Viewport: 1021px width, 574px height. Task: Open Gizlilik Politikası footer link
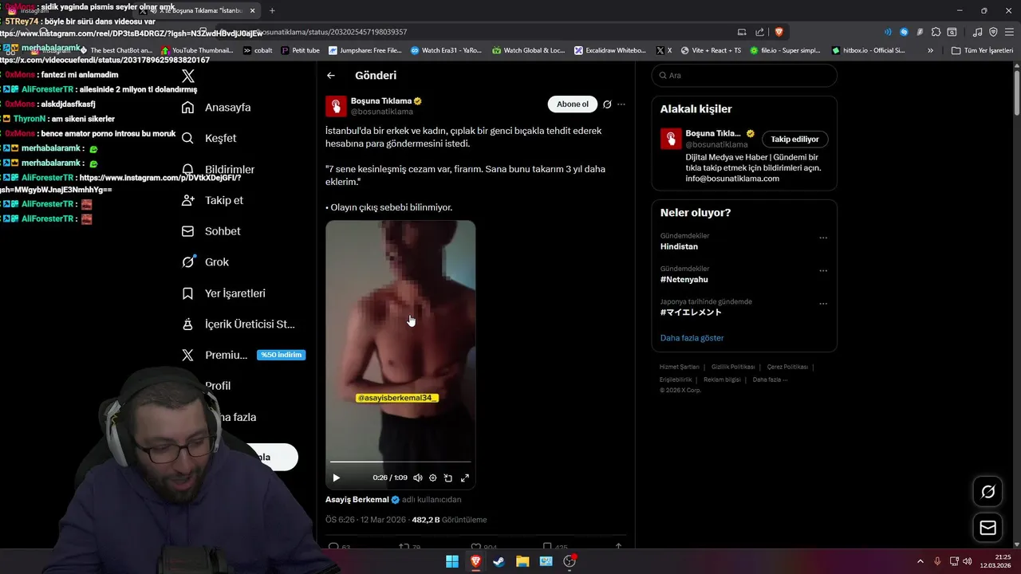(x=733, y=367)
